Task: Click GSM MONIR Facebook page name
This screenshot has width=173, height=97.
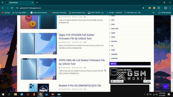Action: (x=124, y=70)
